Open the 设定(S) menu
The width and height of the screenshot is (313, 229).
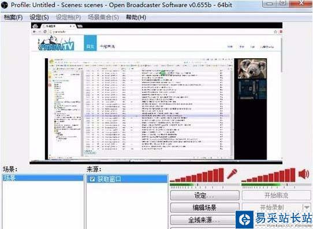pyautogui.click(x=39, y=17)
